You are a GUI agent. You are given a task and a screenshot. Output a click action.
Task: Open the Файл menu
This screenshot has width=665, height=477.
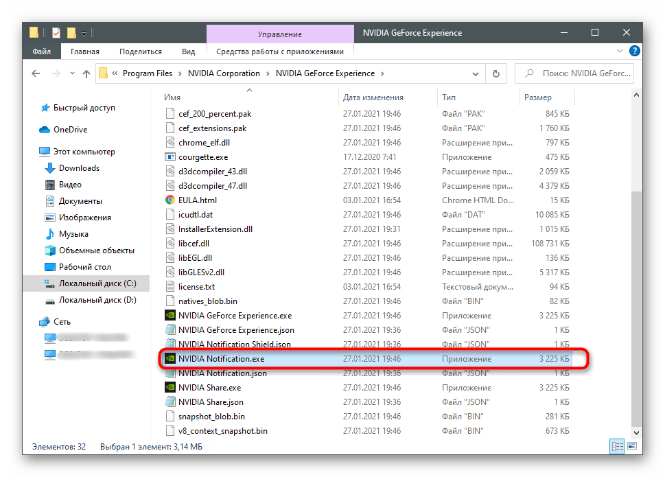click(x=42, y=51)
